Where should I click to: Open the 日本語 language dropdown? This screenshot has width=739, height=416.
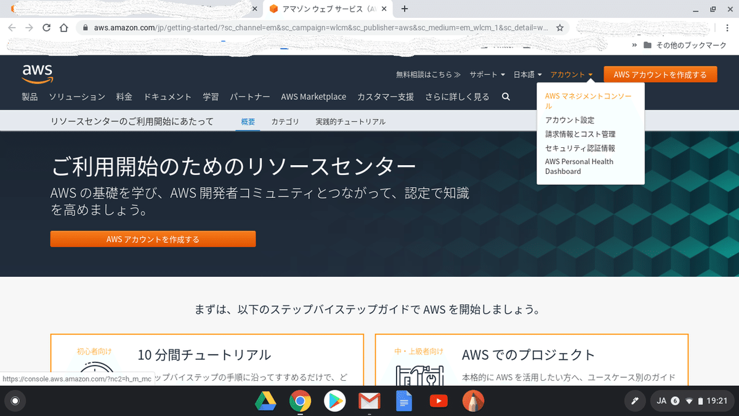(x=527, y=74)
